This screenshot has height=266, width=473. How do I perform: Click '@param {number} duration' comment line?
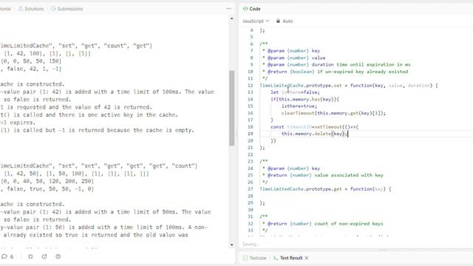(x=336, y=64)
